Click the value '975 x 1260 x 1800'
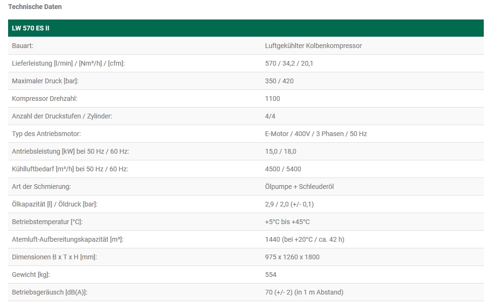The width and height of the screenshot is (489, 305). pos(292,257)
